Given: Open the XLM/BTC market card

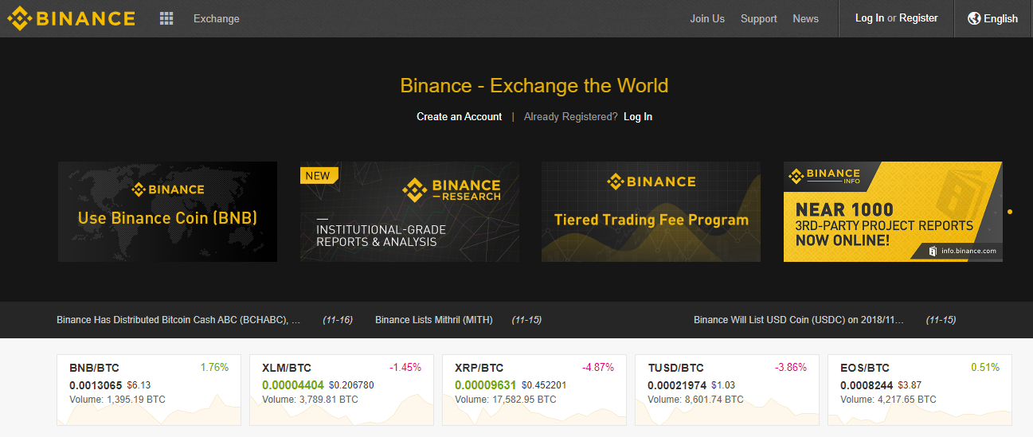Looking at the screenshot, I should pyautogui.click(x=342, y=390).
